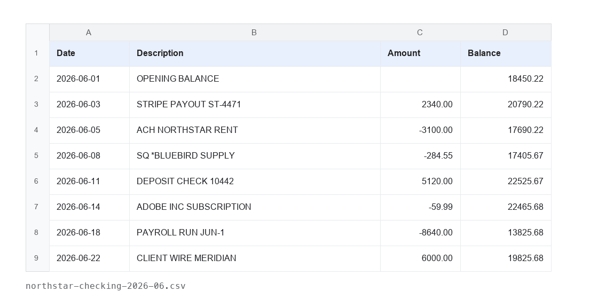This screenshot has width=598, height=299.
Task: Select column A header
Action: 89,33
